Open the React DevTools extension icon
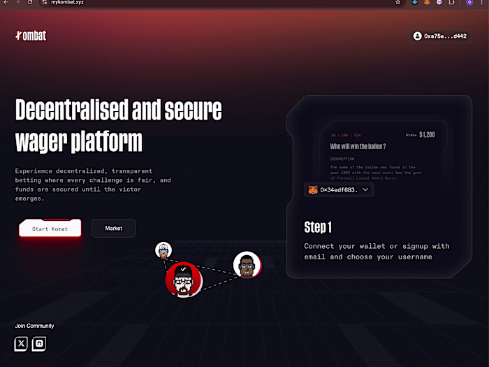Viewport: 489px width, 367px height. coord(414,2)
